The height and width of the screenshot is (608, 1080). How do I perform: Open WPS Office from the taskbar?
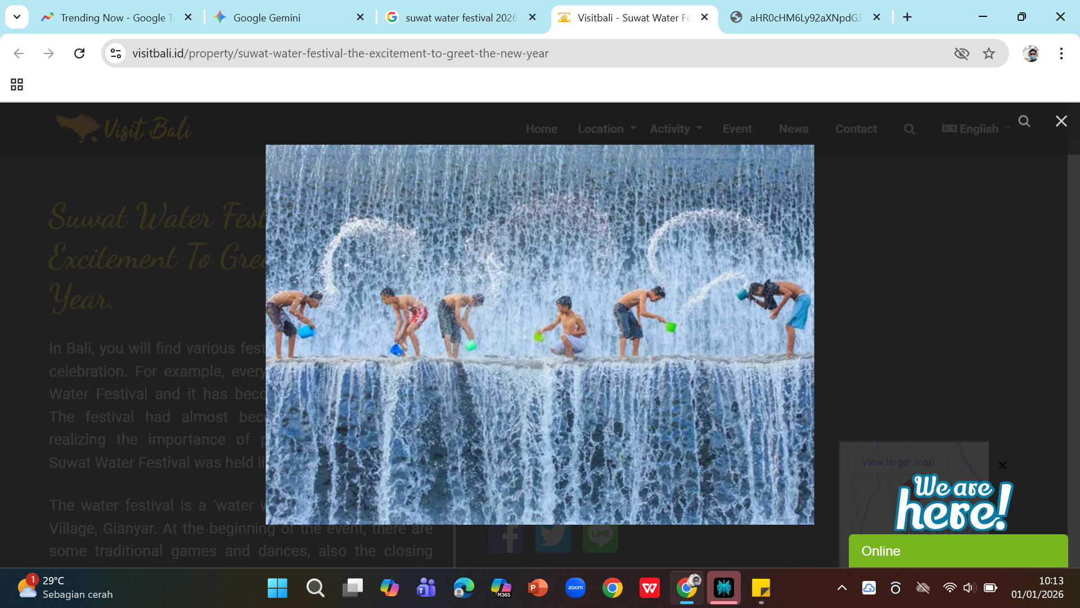[x=650, y=588]
